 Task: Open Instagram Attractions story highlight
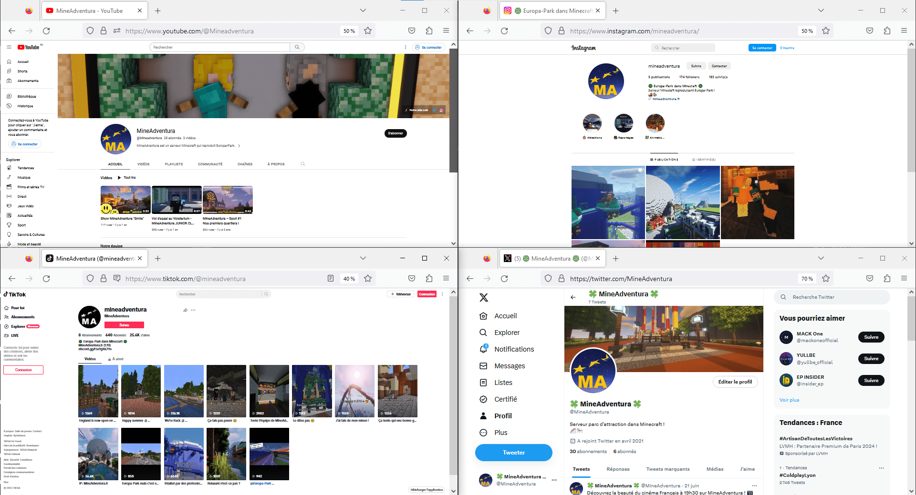click(592, 123)
